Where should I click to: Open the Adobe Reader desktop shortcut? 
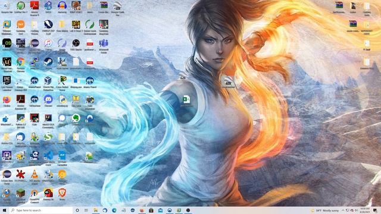35,8
